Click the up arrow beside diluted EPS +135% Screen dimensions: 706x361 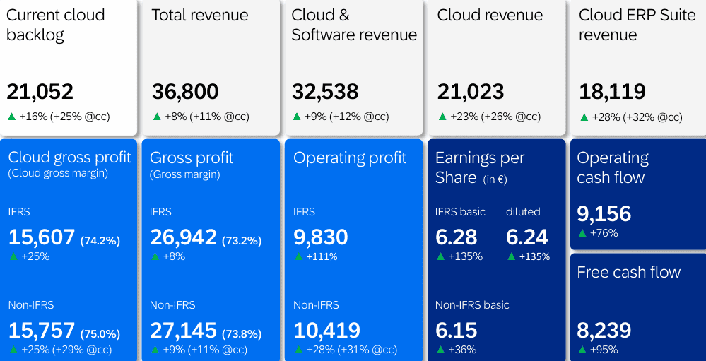(511, 256)
